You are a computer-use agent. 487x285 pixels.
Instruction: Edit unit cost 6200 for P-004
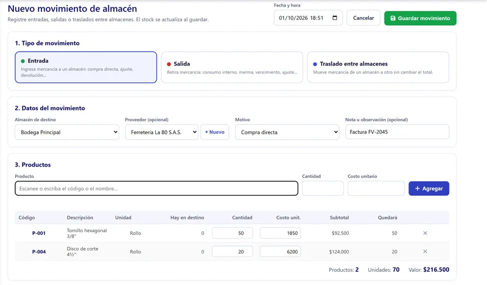point(280,252)
